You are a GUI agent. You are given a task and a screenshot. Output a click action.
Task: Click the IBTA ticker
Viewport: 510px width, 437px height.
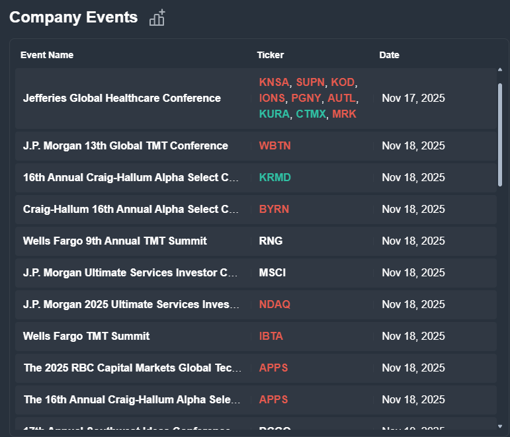pos(271,336)
